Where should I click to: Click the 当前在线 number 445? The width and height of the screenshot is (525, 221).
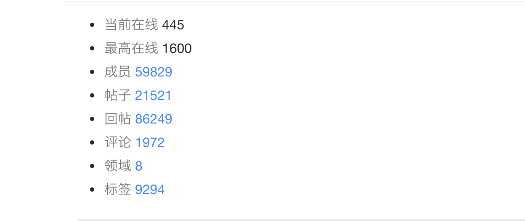173,25
